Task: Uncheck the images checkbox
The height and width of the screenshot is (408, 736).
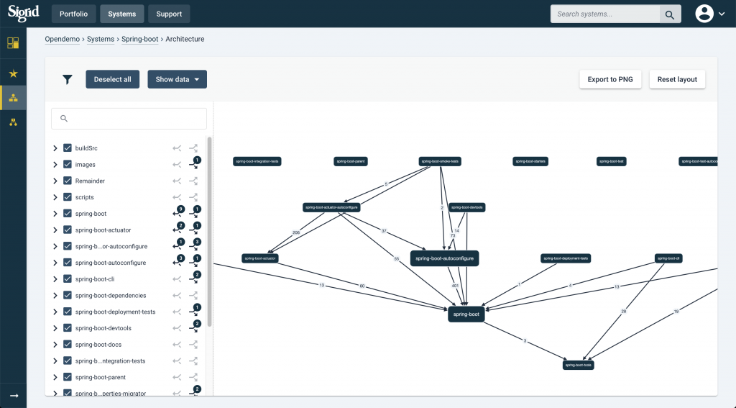Action: pos(67,165)
